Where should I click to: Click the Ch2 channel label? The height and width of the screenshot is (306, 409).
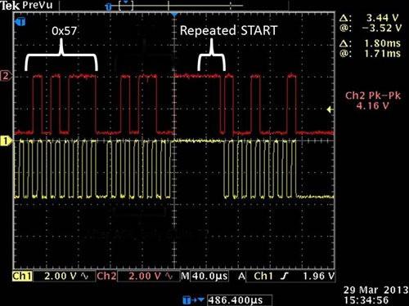[x=106, y=276]
